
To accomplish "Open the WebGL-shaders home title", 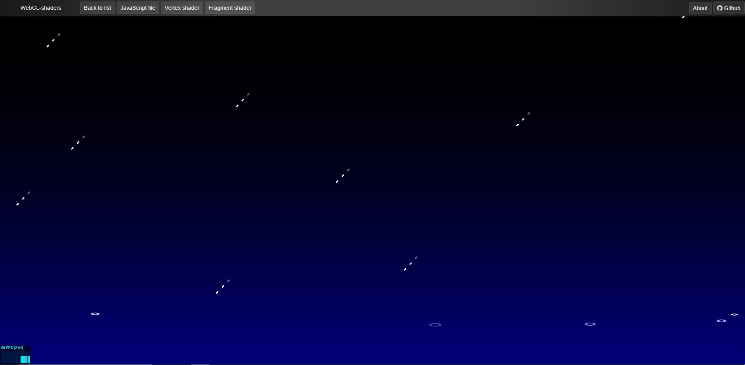I will 41,8.
